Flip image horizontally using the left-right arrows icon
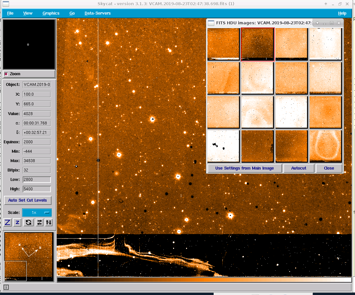This screenshot has width=355, height=295. click(39, 222)
